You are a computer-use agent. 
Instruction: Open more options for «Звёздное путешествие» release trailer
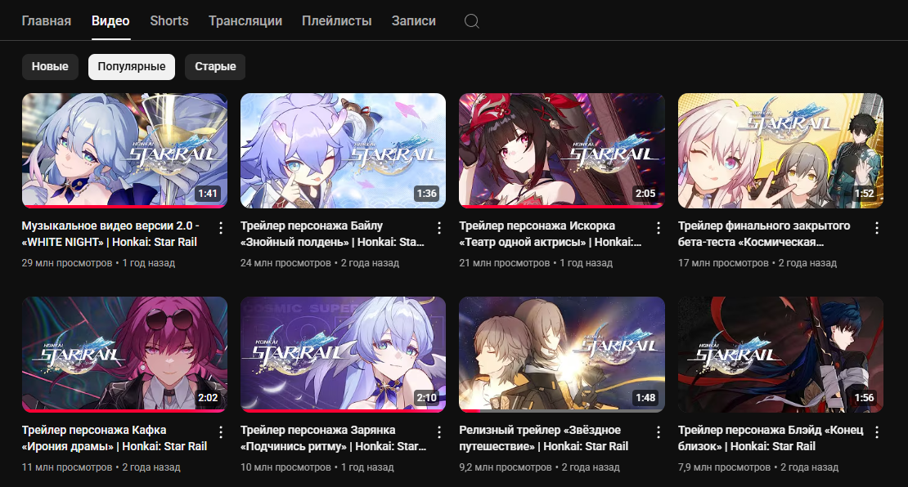pyautogui.click(x=659, y=432)
